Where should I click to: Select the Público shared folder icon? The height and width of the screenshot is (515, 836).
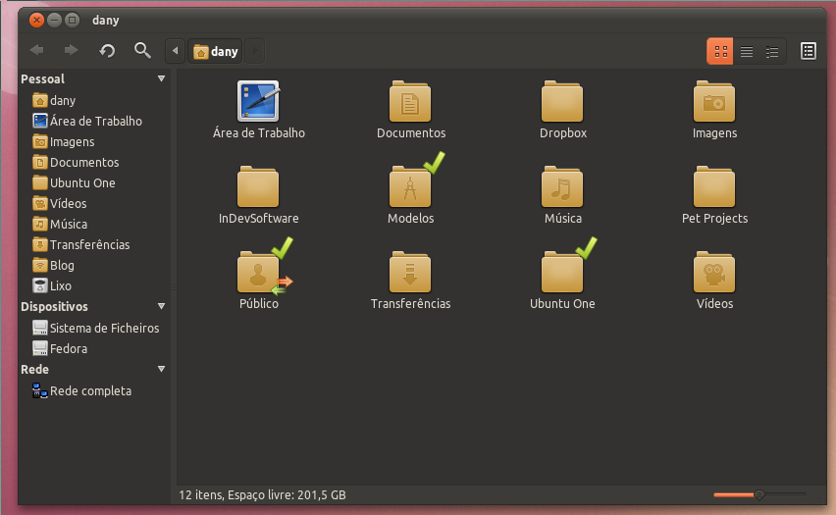tap(258, 272)
